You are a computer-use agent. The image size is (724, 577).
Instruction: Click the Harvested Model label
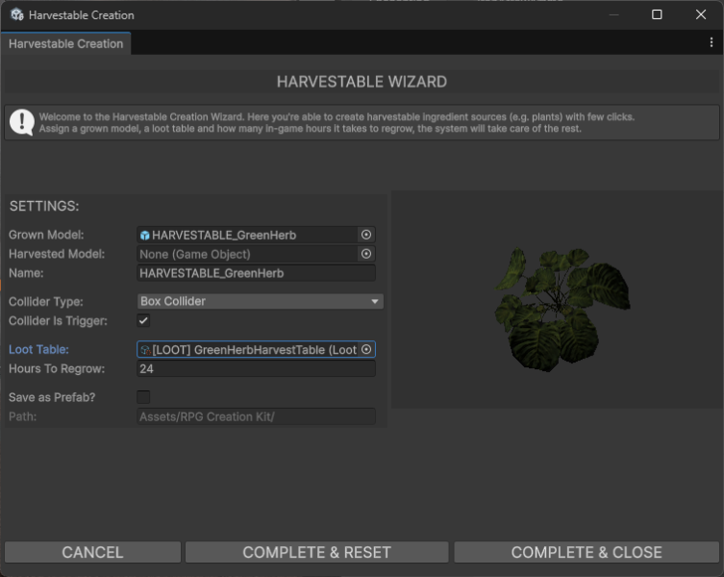click(57, 254)
